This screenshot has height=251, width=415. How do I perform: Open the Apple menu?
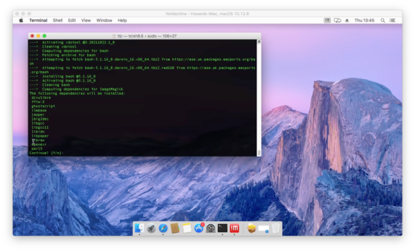tap(21, 20)
